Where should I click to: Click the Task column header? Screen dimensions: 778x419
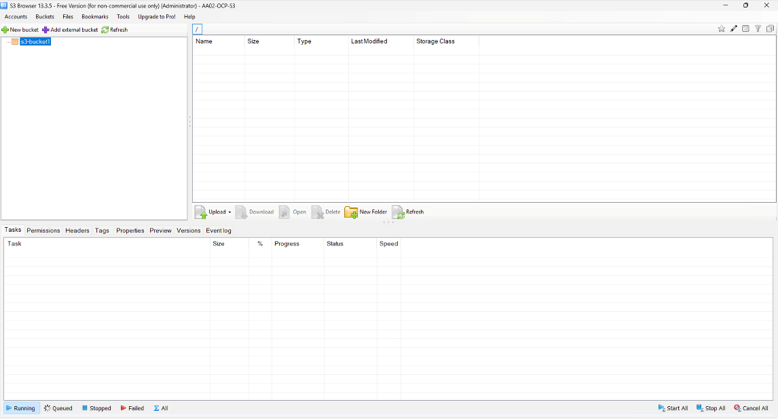click(x=107, y=243)
